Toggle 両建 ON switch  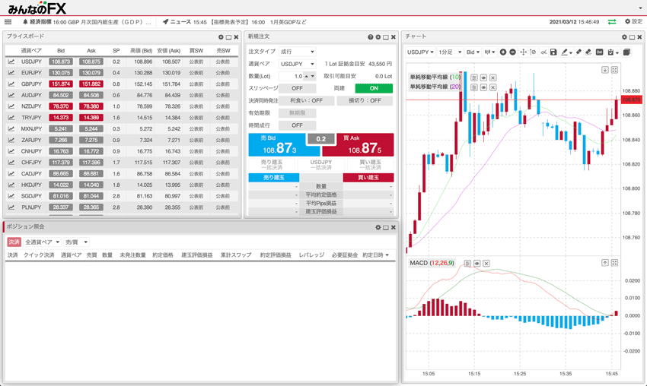point(374,88)
